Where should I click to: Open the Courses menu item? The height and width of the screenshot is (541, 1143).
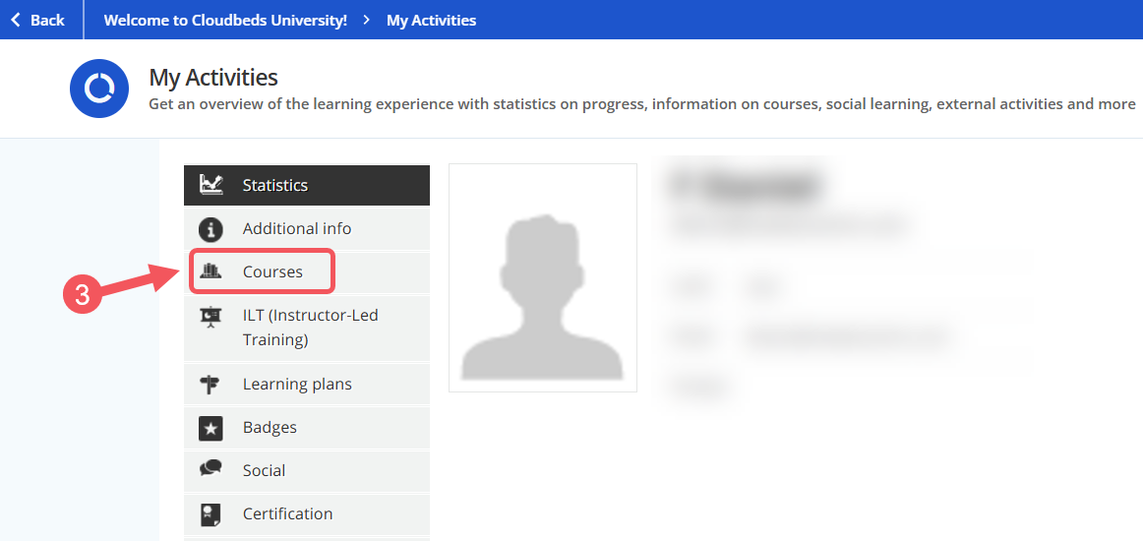click(272, 271)
